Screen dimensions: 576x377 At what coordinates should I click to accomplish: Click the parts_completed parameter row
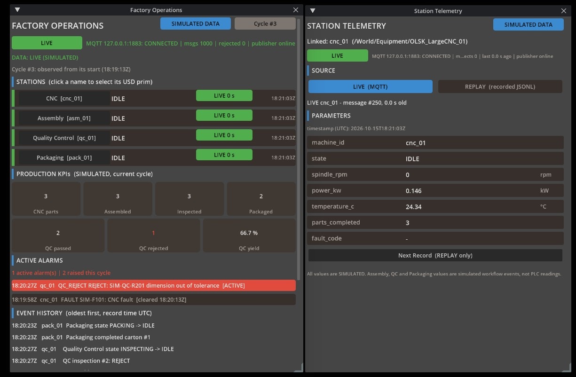coord(435,223)
